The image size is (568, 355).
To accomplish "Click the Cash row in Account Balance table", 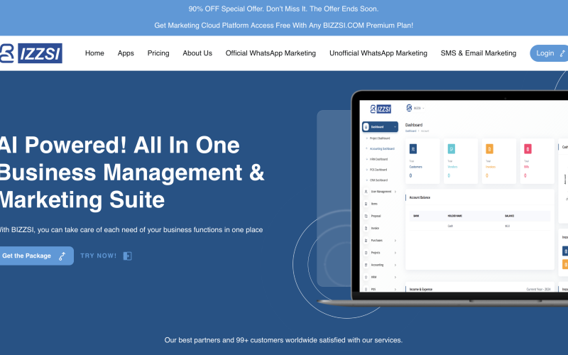I will (x=480, y=226).
